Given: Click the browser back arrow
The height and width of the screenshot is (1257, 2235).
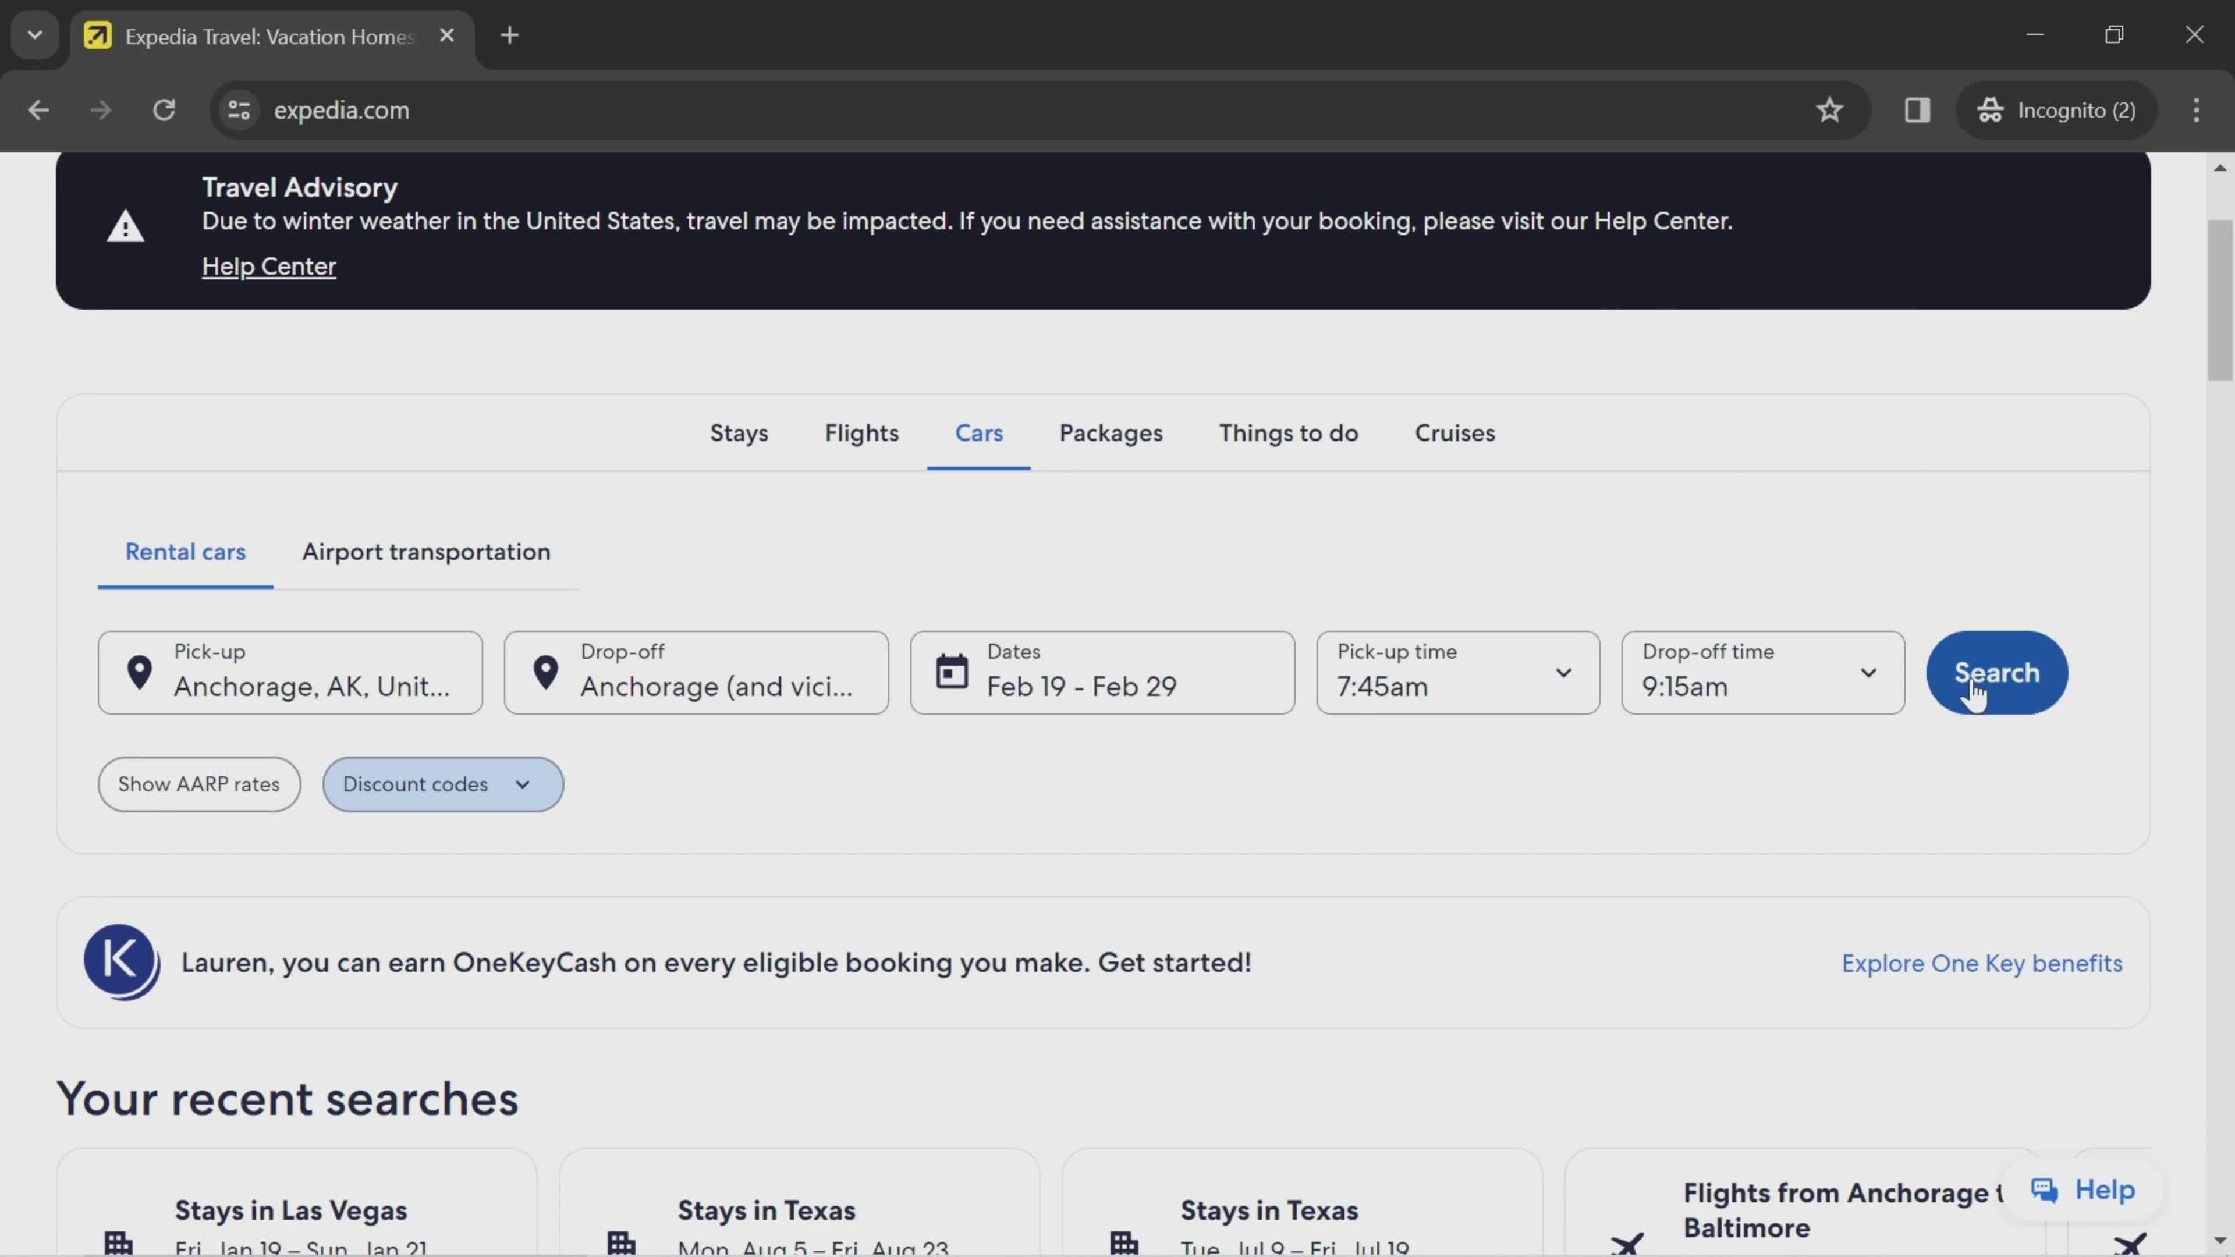Looking at the screenshot, I should coord(38,110).
